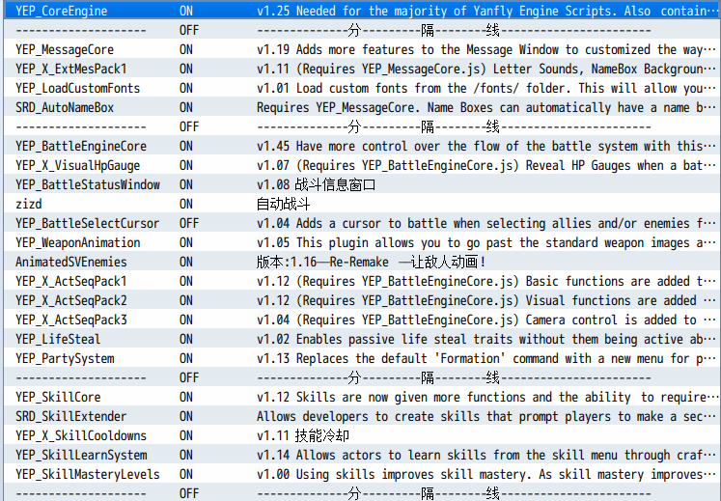This screenshot has width=721, height=501.
Task: Click the ON status of zizd
Action: pos(186,204)
